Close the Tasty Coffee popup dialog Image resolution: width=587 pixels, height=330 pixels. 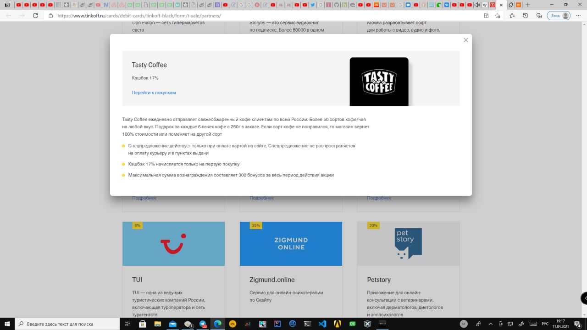466,40
